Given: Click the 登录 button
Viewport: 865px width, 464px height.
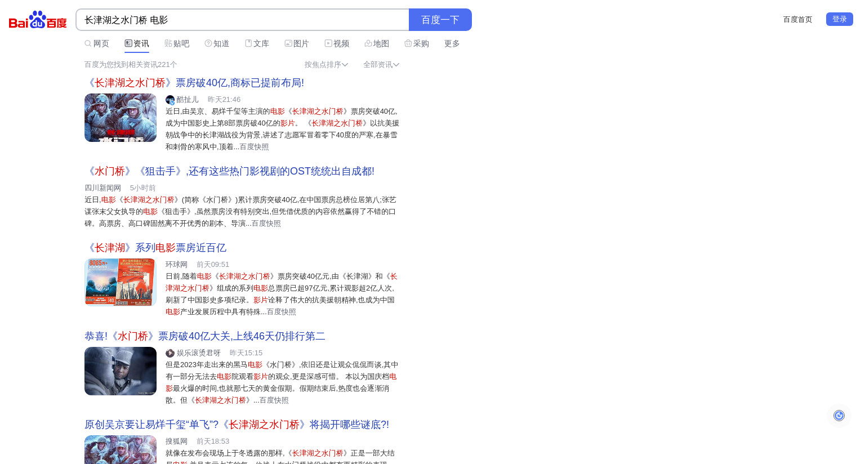Looking at the screenshot, I should click(x=840, y=19).
